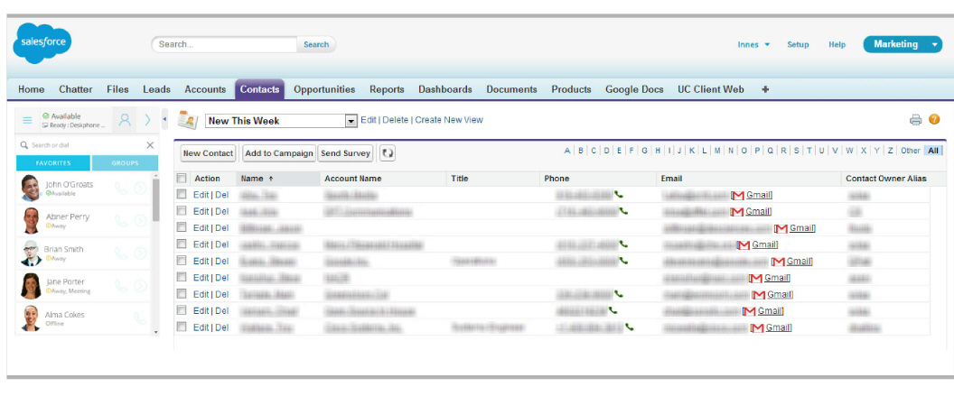Image resolution: width=954 pixels, height=396 pixels.
Task: Click the Other filter in alphabet bar
Action: pos(911,151)
